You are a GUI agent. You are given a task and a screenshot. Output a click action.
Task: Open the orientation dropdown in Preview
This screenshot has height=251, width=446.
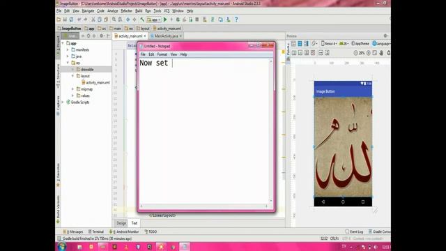coord(314,43)
